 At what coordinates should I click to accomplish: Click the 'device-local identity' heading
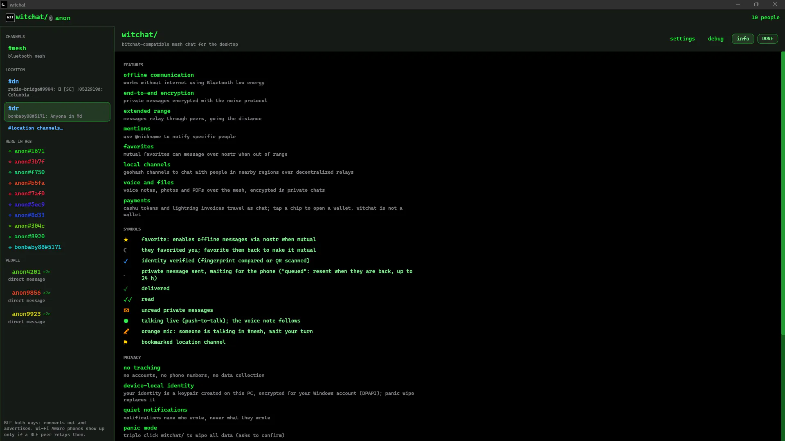(159, 386)
